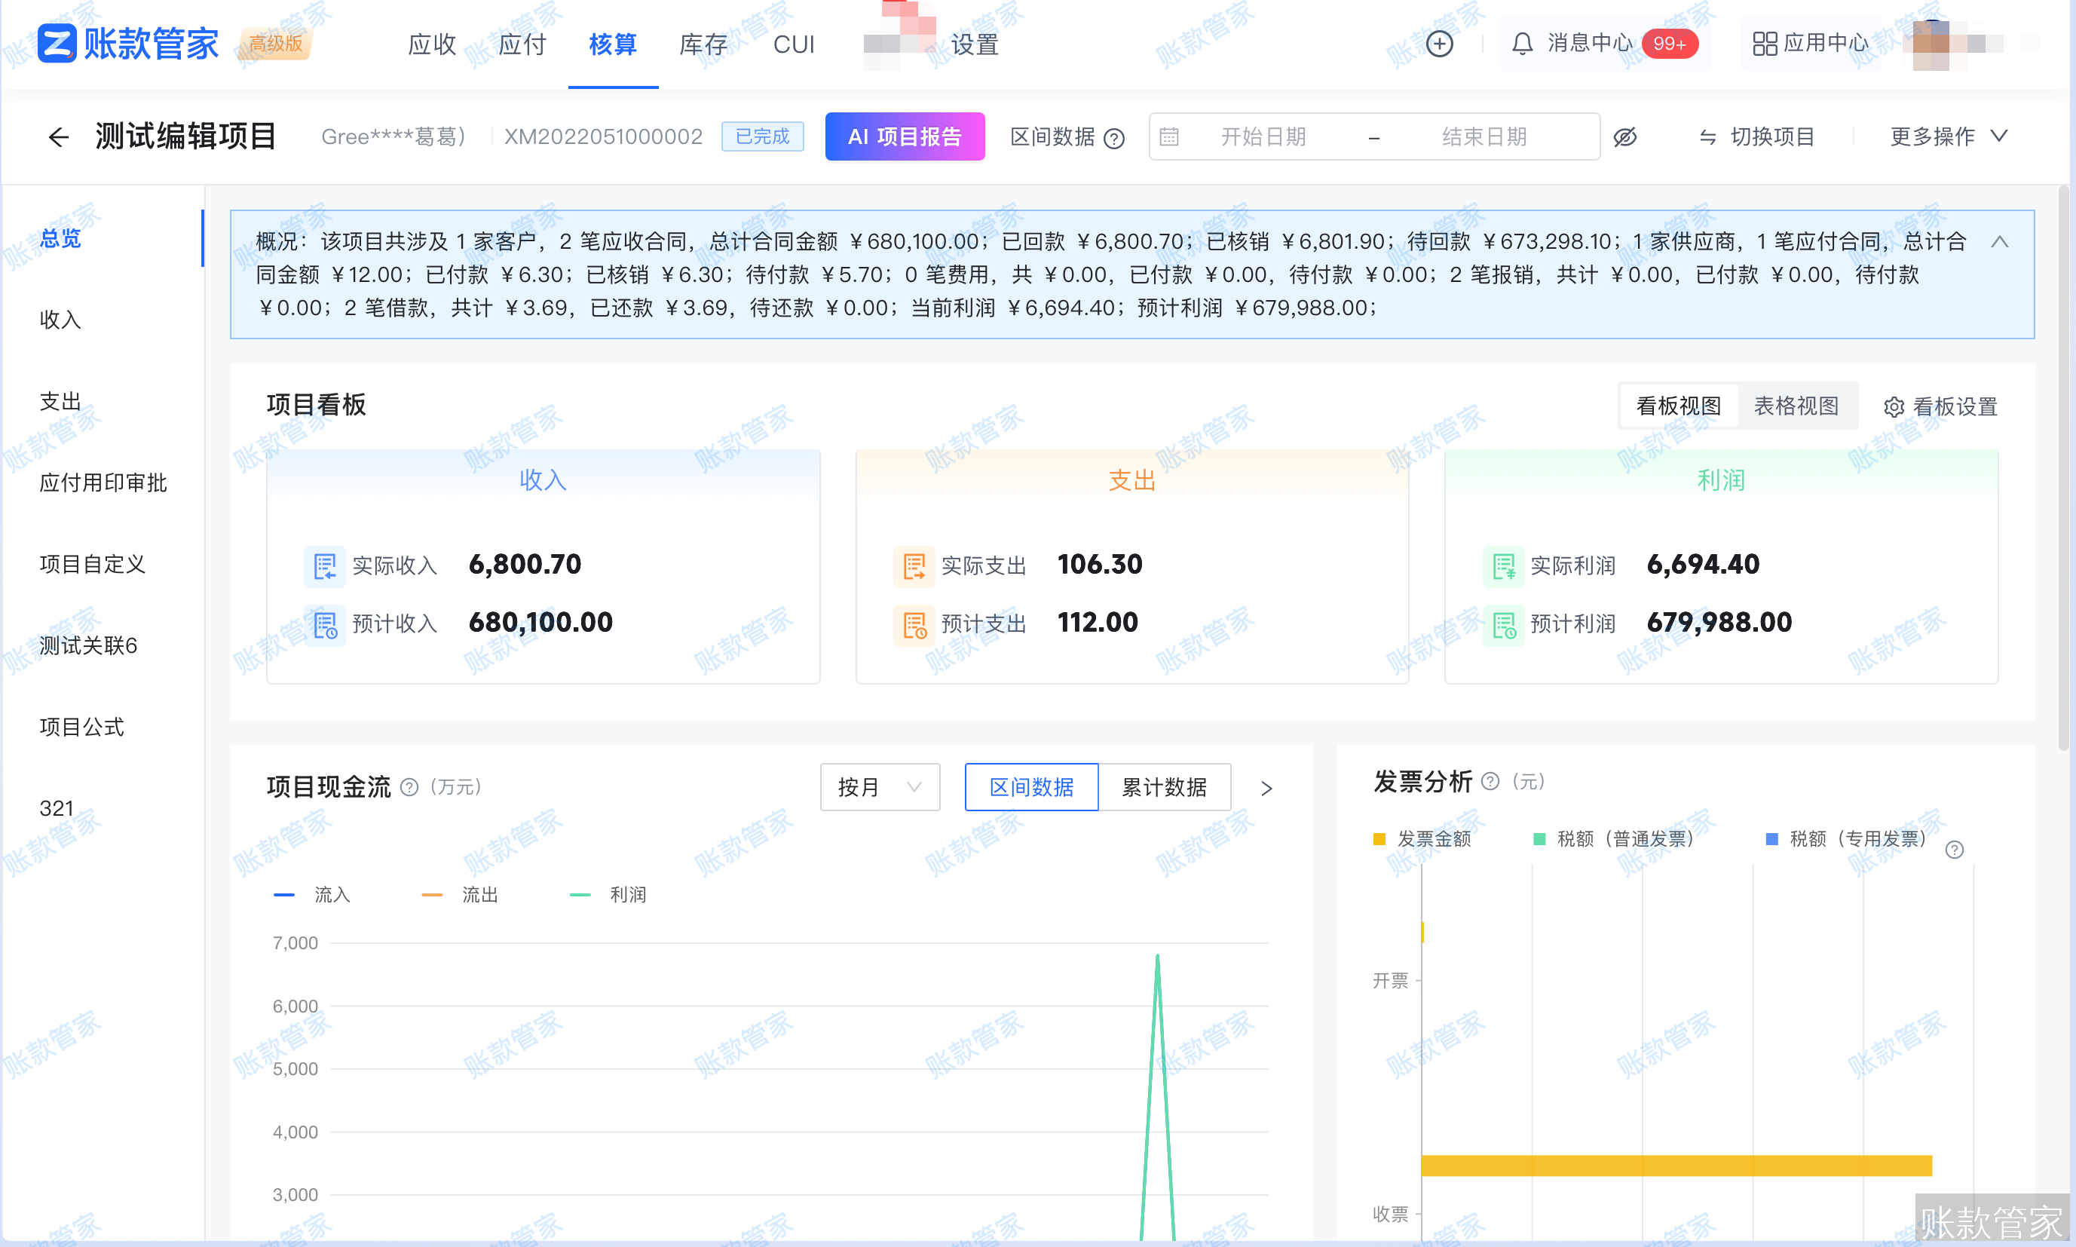Open the 应用中心 grid icon
This screenshot has width=2076, height=1247.
(x=1765, y=43)
